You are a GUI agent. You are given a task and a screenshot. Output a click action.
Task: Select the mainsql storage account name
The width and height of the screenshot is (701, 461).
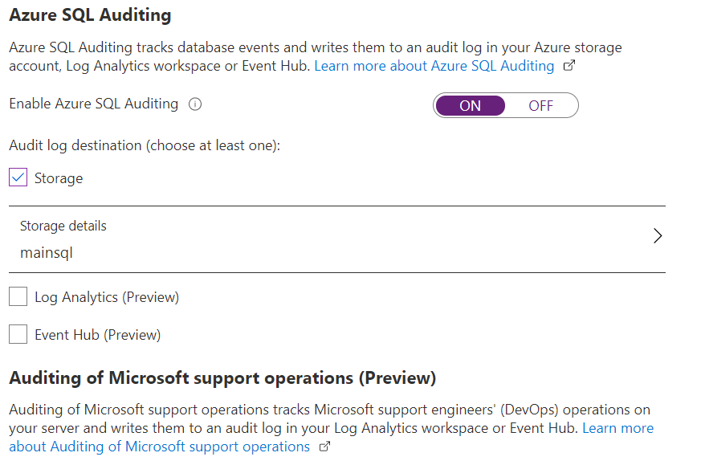click(47, 252)
